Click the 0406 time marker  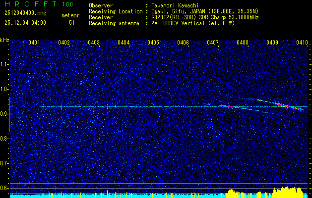pos(183,42)
